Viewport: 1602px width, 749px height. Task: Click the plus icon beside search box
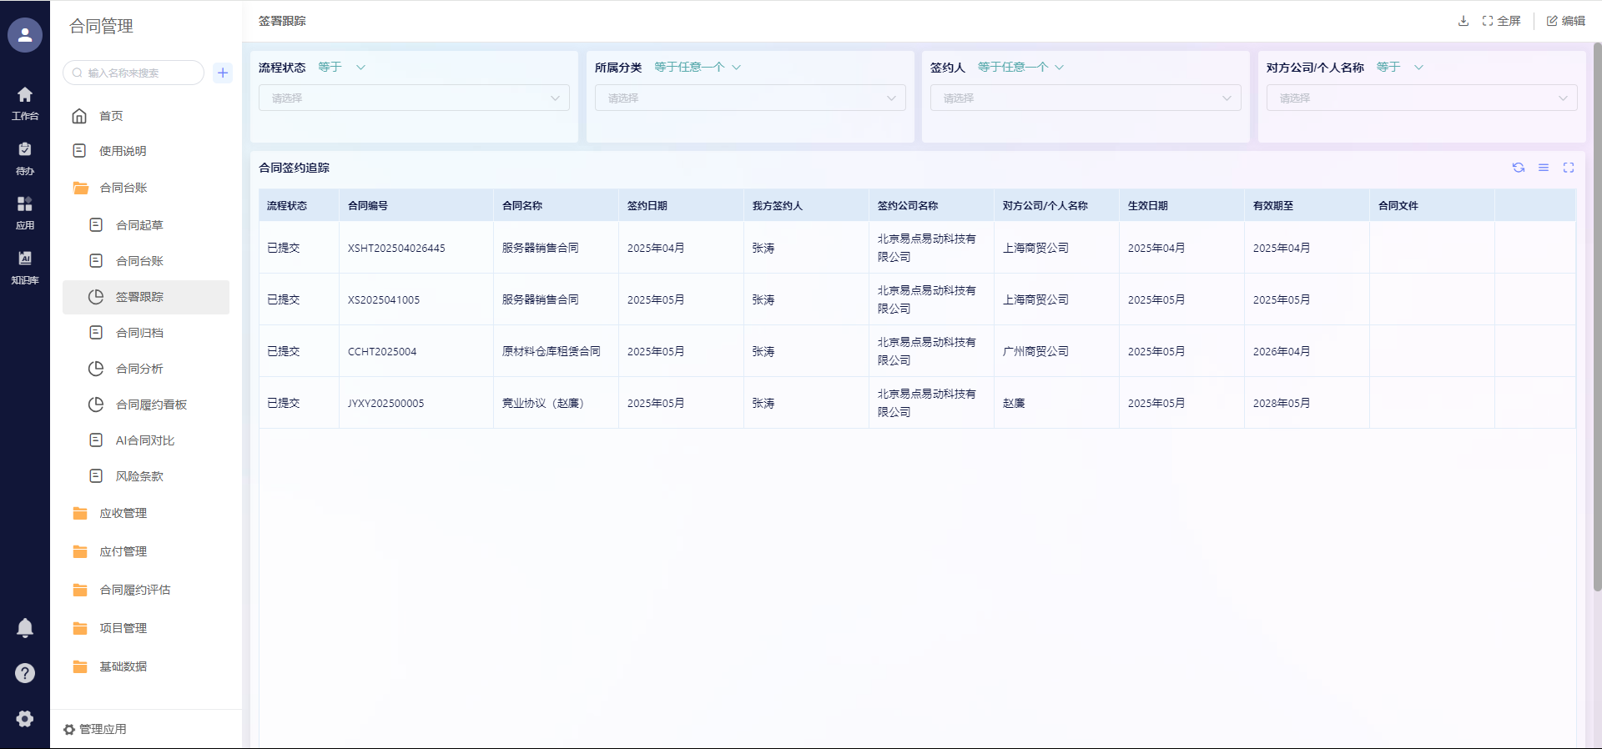[223, 73]
